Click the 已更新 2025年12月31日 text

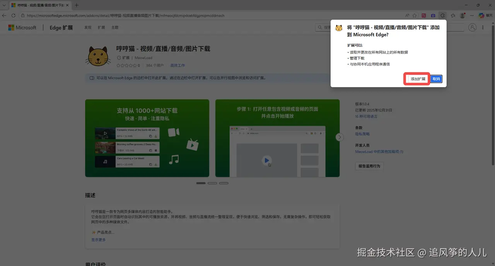tap(374, 110)
